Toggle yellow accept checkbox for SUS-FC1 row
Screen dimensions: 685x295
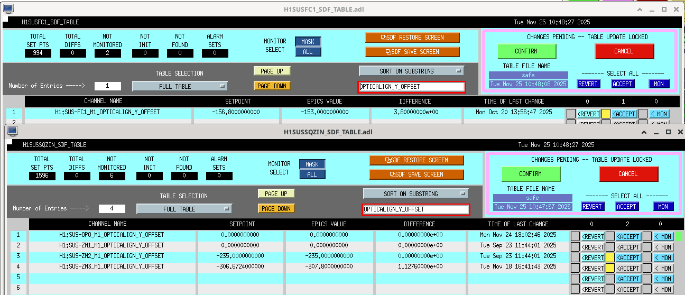tap(606, 114)
